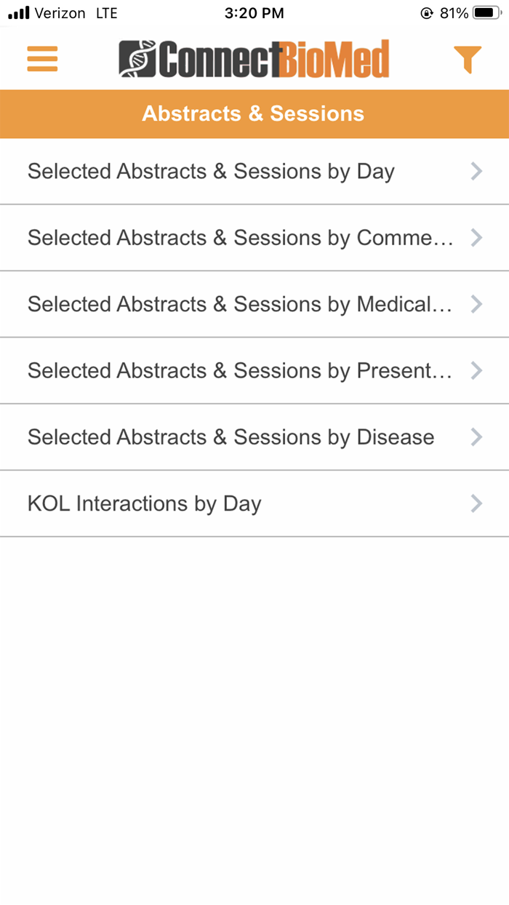Tap the orange filter funnel icon
This screenshot has height=905, width=509.
pyautogui.click(x=467, y=59)
